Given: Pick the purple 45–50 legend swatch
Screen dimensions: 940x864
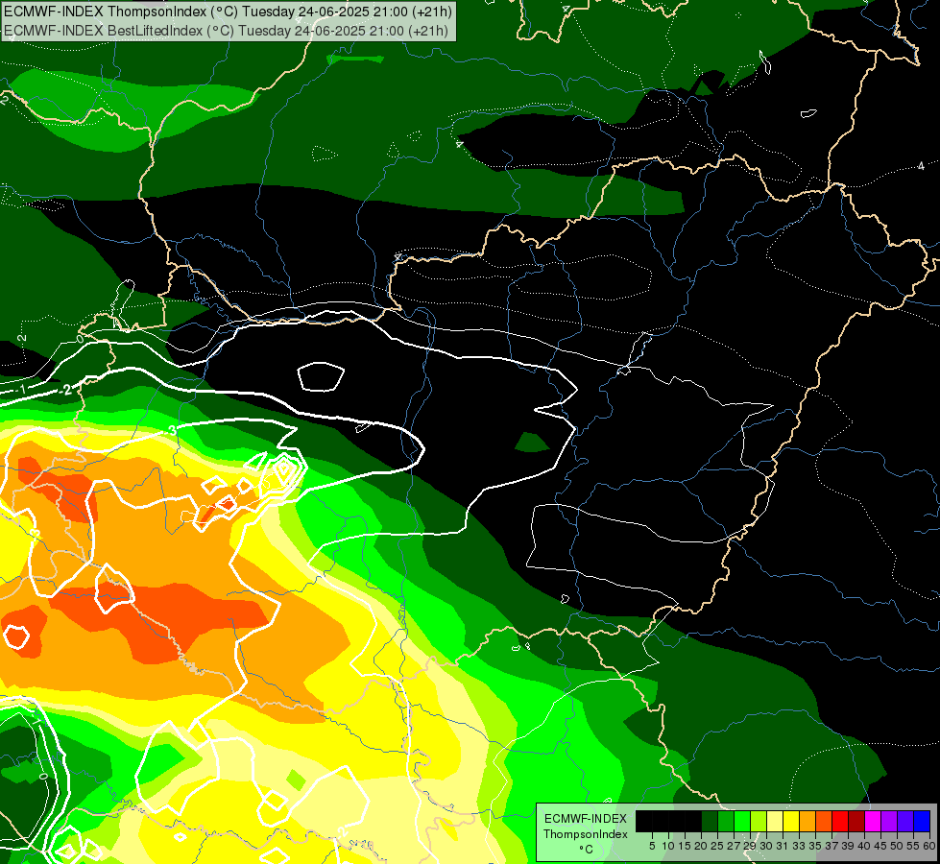Looking at the screenshot, I should (x=889, y=821).
